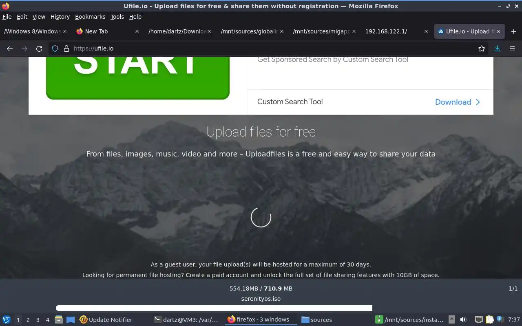The image size is (522, 326).
Task: Open the removable media eject icon
Action: (x=452, y=319)
